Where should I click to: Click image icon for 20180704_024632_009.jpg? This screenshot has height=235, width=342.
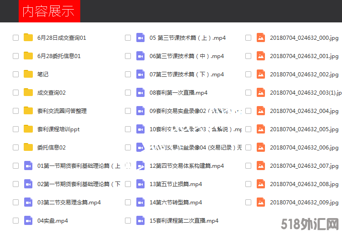[x=261, y=202]
